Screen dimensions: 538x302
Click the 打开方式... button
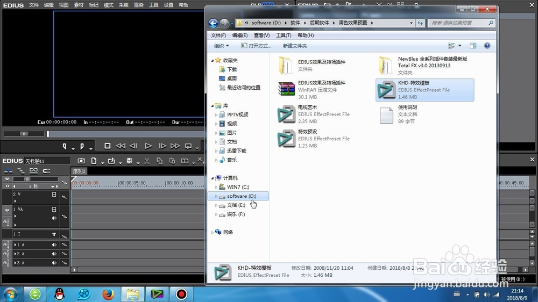point(256,46)
